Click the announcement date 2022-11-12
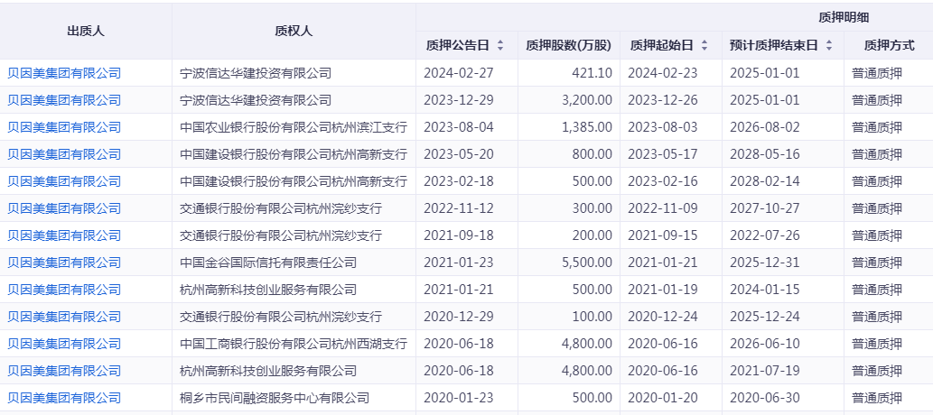Viewport: 933px width, 415px height. (459, 208)
